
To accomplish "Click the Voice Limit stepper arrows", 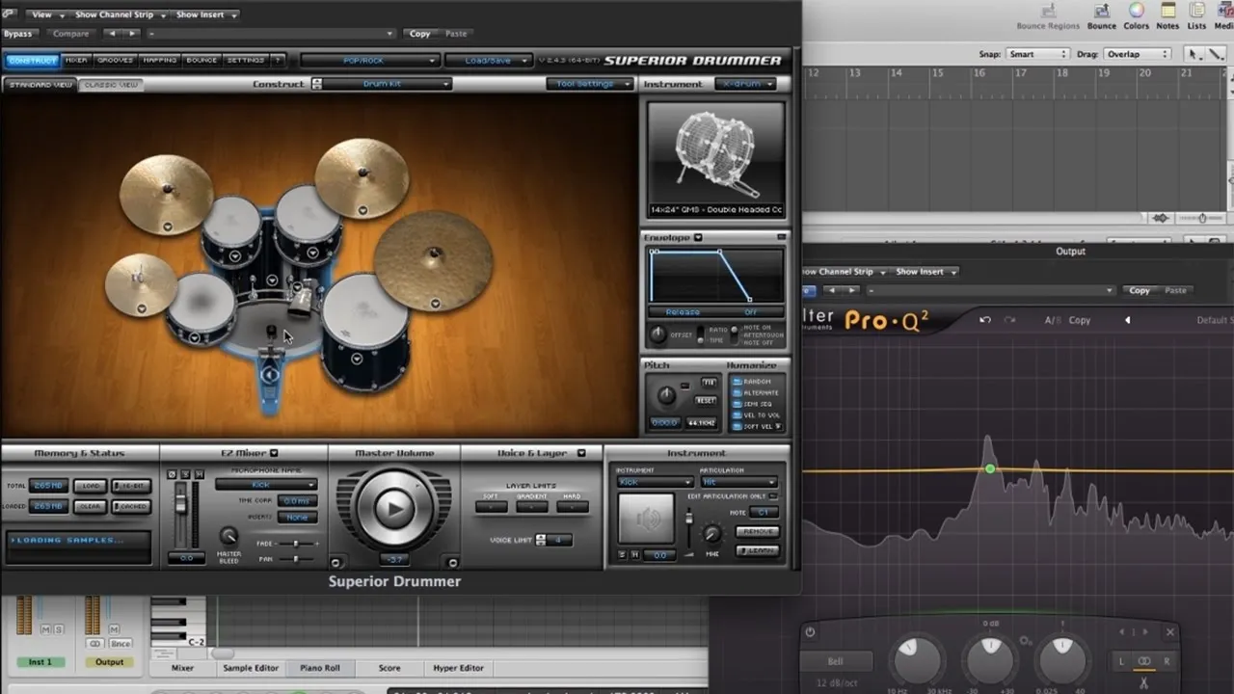I will pyautogui.click(x=541, y=540).
